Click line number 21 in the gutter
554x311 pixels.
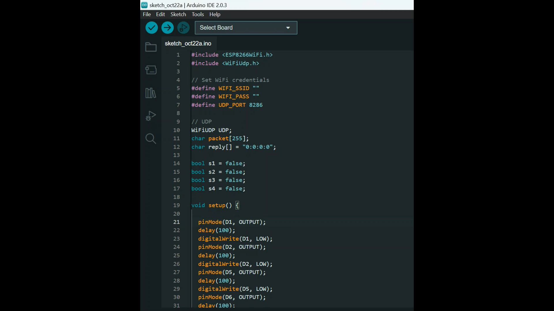click(x=176, y=222)
